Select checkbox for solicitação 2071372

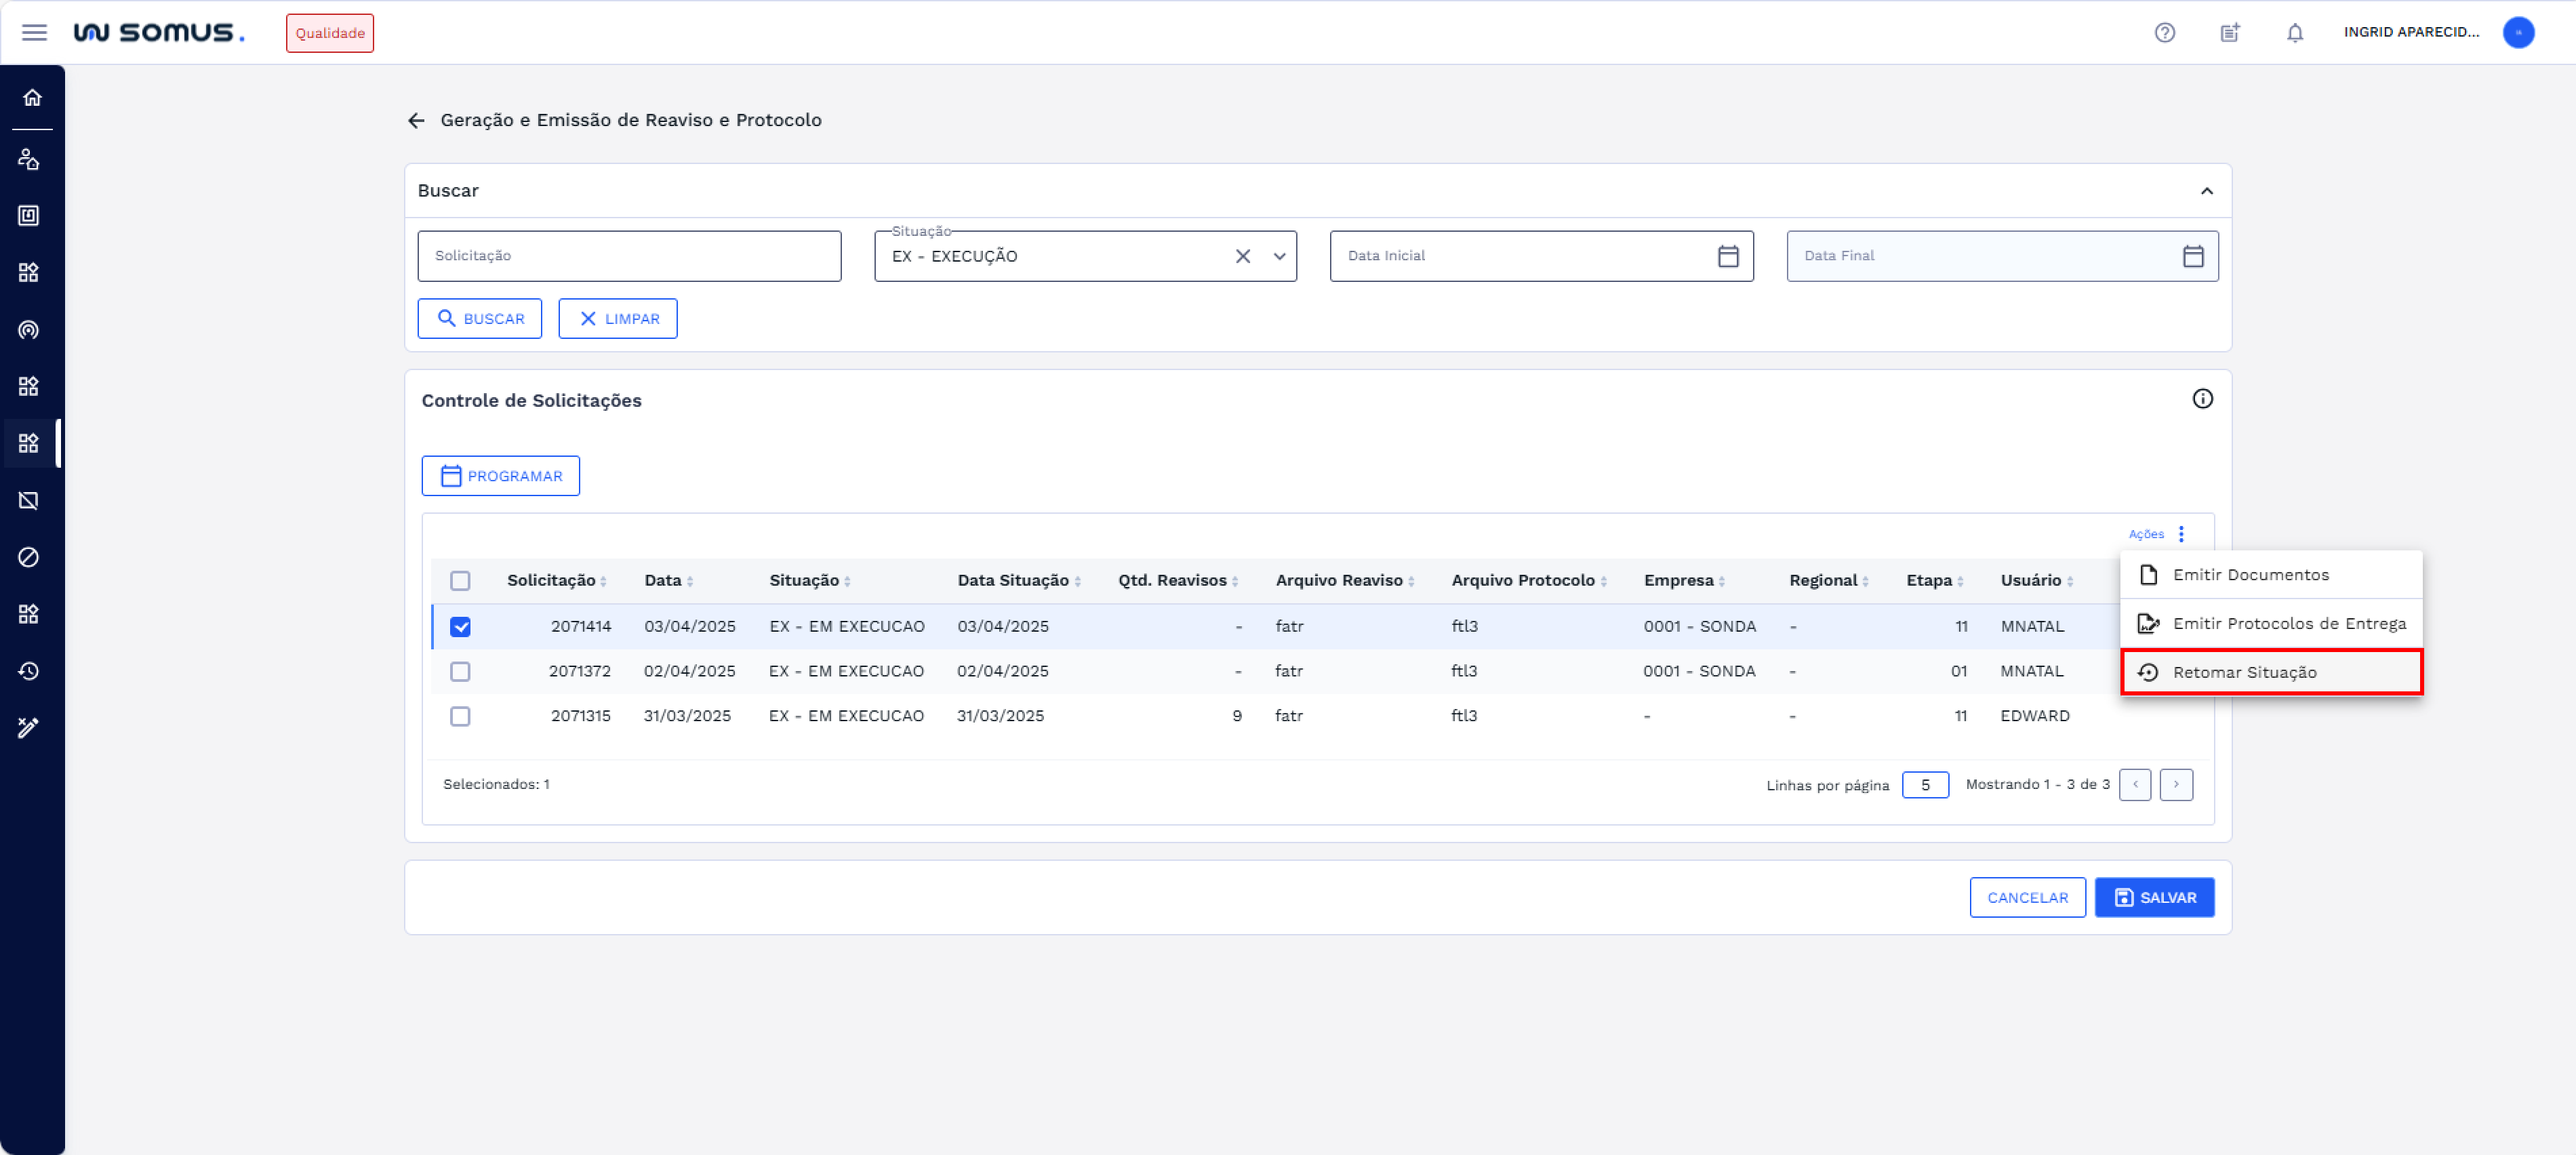tap(460, 671)
